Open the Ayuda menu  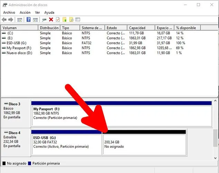49,12
